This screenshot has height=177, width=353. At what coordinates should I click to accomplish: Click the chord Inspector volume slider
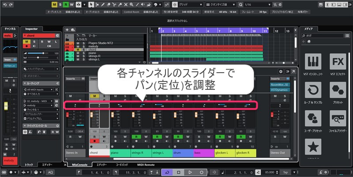click(x=38, y=53)
